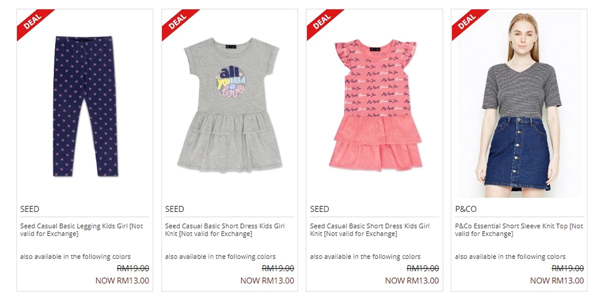Click 'also available in the following colors' under the knit top
Screen dimensions: 601x304
coord(510,256)
